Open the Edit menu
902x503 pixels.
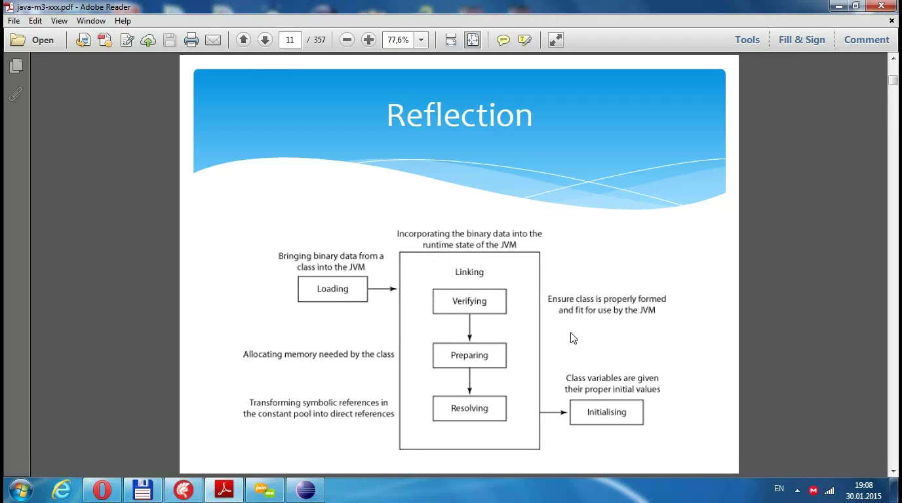tap(35, 21)
